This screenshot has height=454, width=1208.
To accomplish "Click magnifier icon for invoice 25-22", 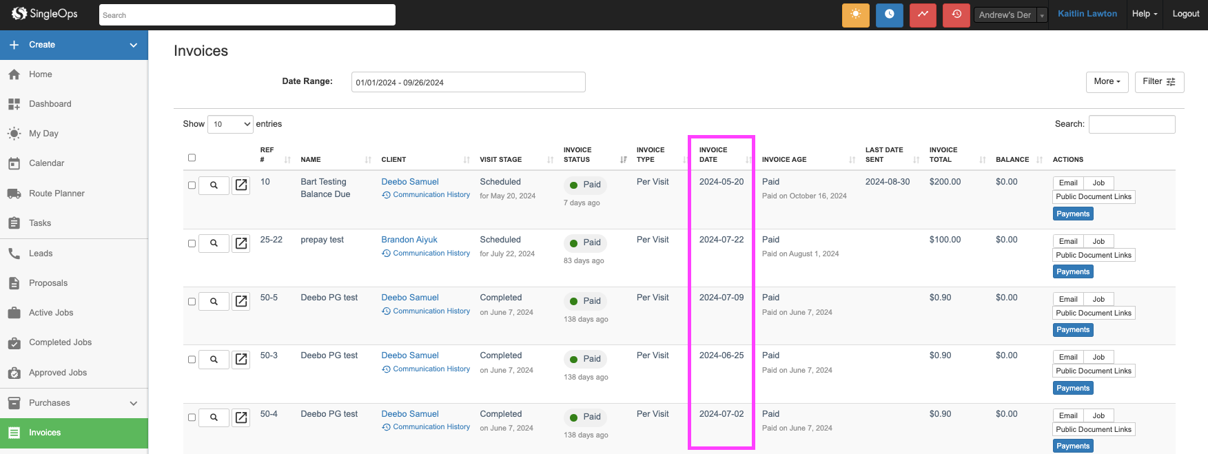I will pos(214,243).
